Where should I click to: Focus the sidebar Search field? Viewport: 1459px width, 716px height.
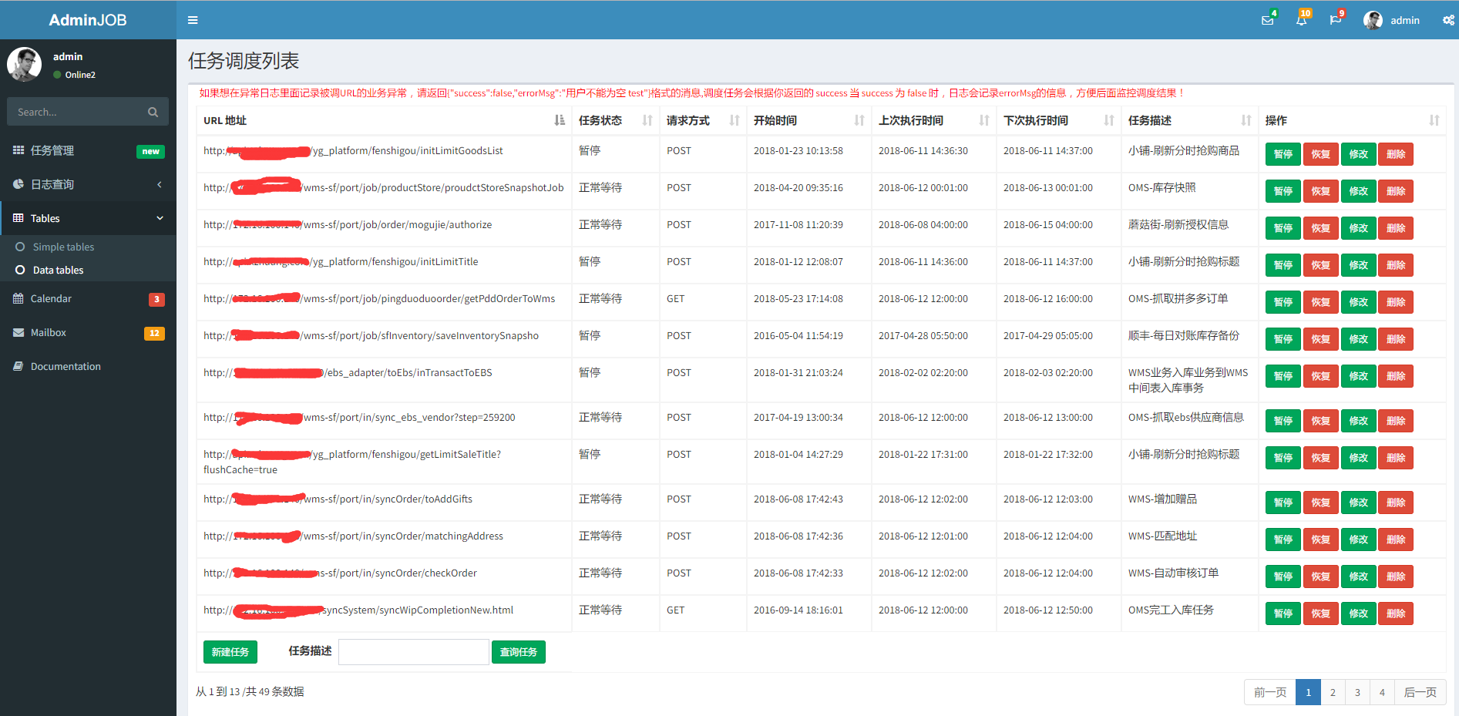point(76,112)
